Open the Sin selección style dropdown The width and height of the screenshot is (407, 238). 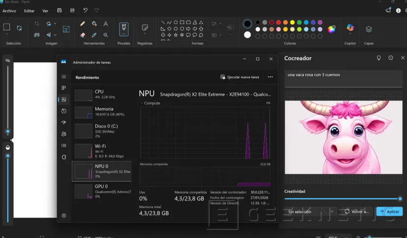(x=310, y=212)
